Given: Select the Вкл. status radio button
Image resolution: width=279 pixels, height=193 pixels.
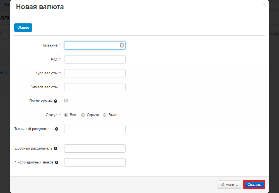Looking at the screenshot, I should coord(66,115).
